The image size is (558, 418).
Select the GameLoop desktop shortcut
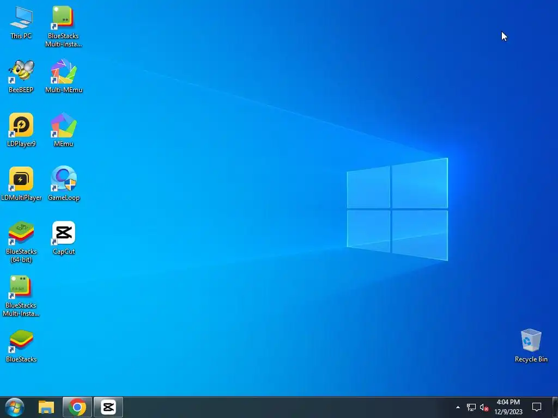(63, 184)
